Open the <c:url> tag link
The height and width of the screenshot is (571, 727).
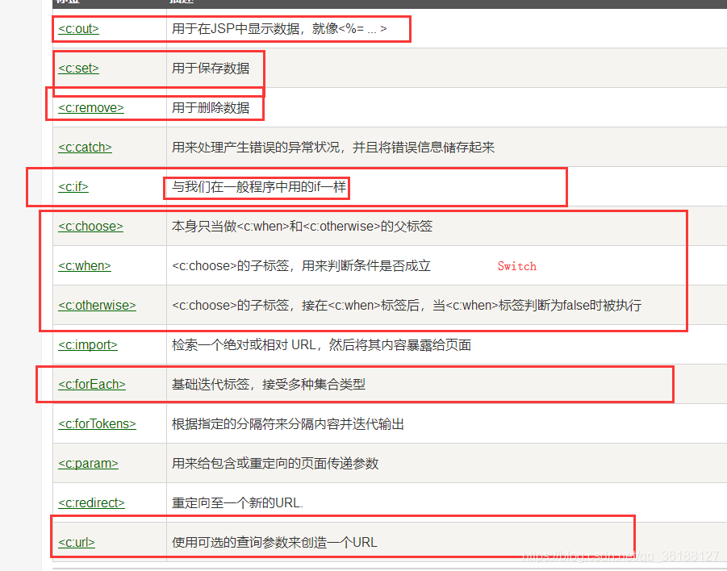point(75,542)
